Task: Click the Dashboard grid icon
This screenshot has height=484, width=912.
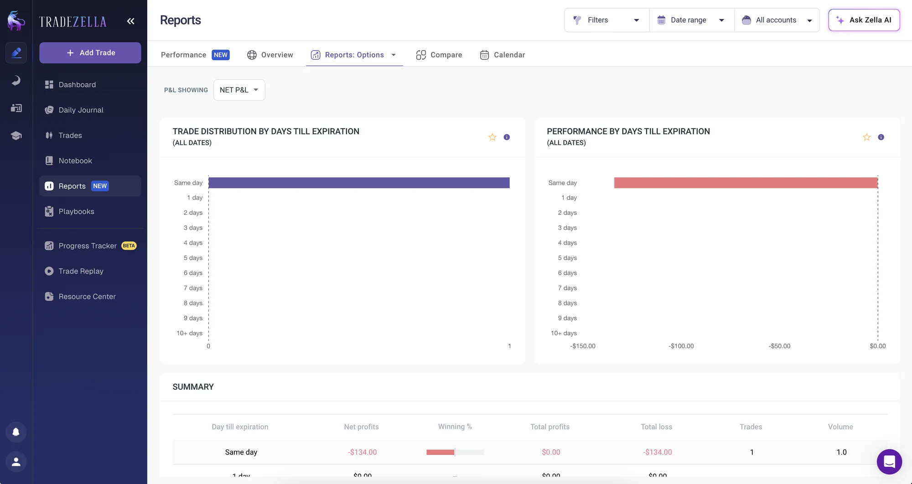Action: point(49,85)
